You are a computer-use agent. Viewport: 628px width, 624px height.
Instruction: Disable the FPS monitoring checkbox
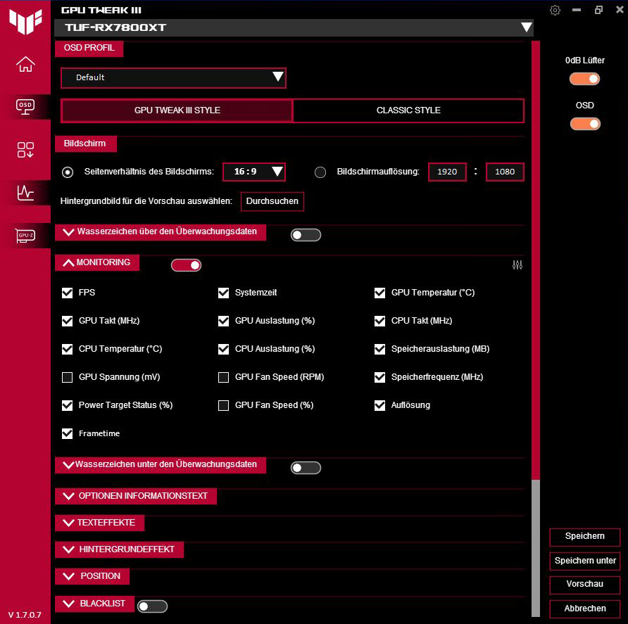[67, 293]
